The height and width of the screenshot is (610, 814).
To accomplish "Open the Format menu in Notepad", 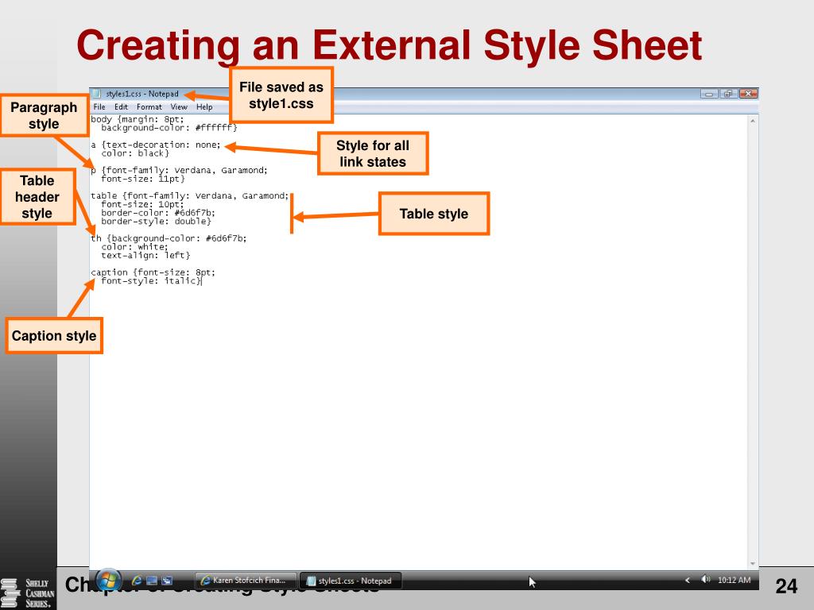I will point(149,107).
